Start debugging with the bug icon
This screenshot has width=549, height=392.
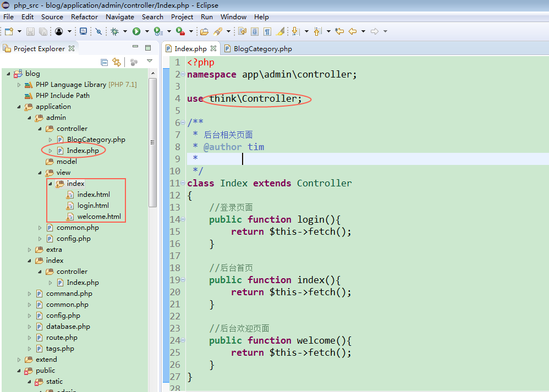pyautogui.click(x=114, y=31)
